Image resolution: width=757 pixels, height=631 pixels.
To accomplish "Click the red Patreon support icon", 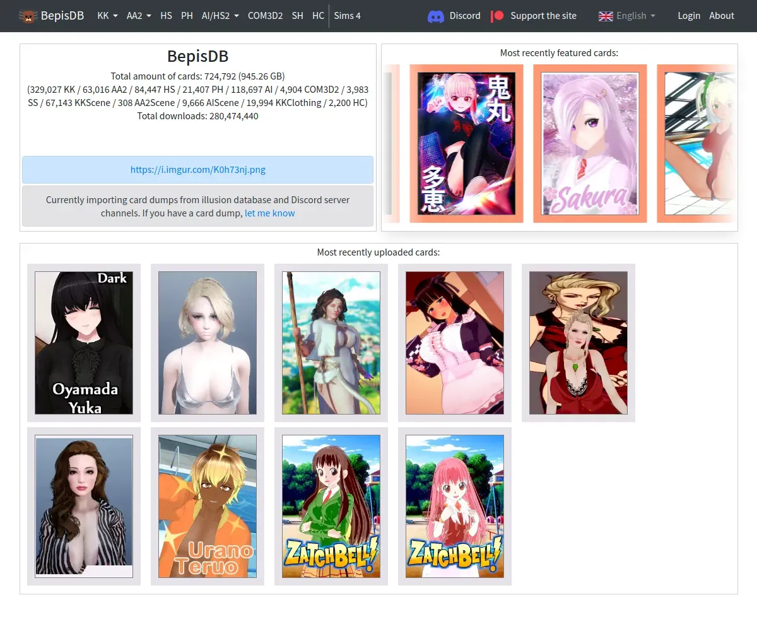I will pos(498,16).
